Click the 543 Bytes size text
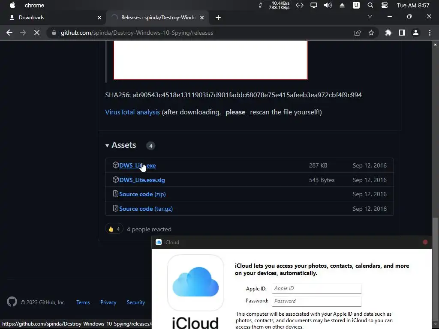The width and height of the screenshot is (439, 329). click(x=322, y=180)
